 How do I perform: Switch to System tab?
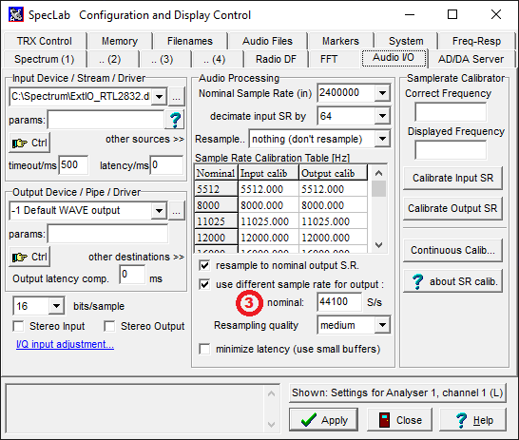[406, 41]
